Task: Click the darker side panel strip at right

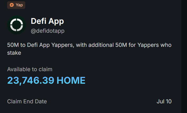Action: [184, 56]
